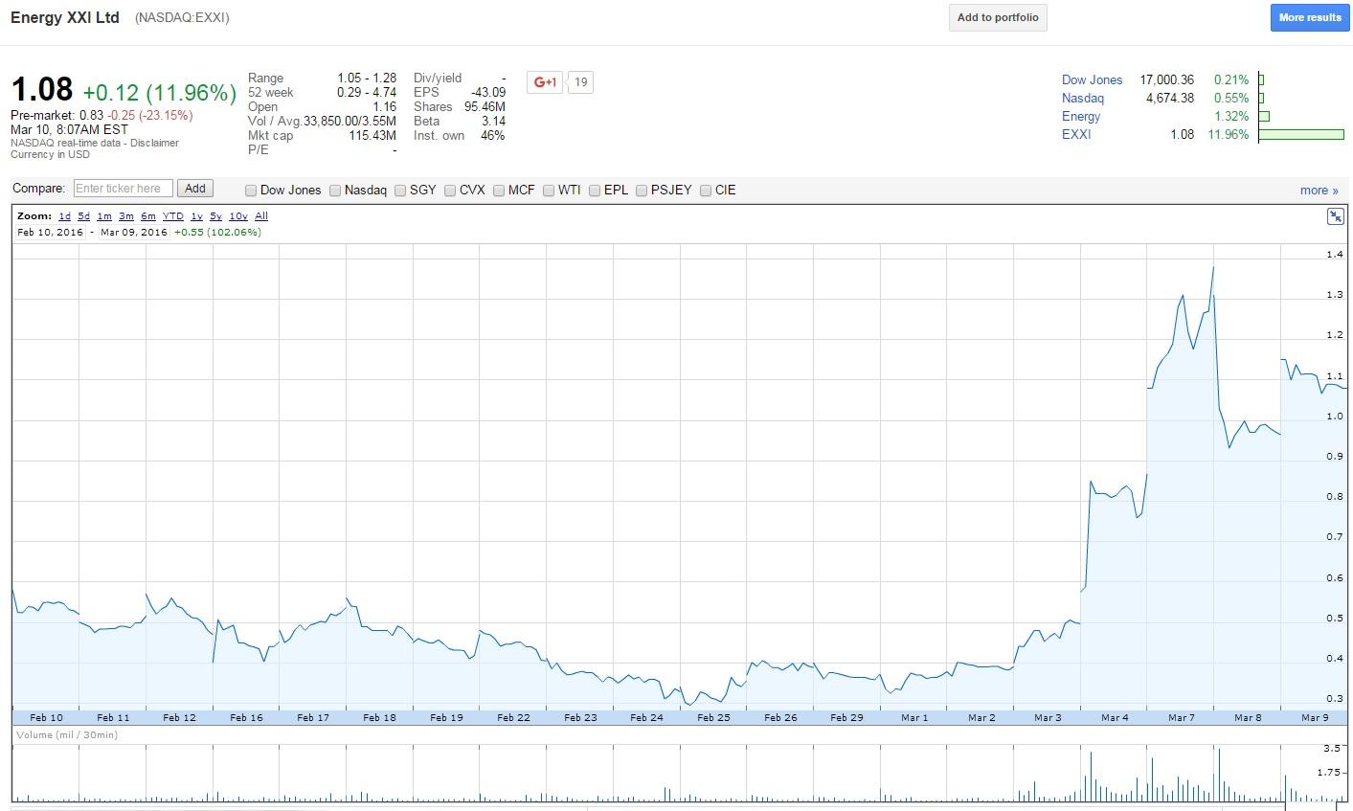1353x811 pixels.
Task: Click the +0.12 (11.96%) price change
Action: pyautogui.click(x=160, y=93)
